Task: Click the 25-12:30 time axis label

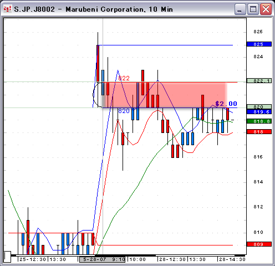Action: point(33,259)
